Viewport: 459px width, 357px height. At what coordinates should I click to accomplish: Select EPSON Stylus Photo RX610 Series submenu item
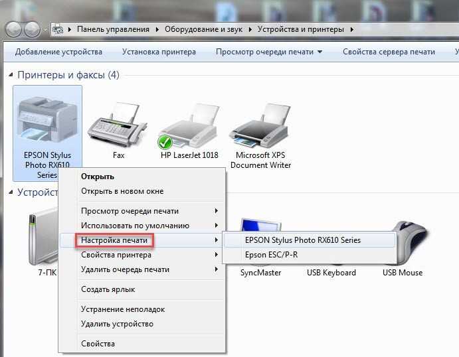tap(310, 240)
